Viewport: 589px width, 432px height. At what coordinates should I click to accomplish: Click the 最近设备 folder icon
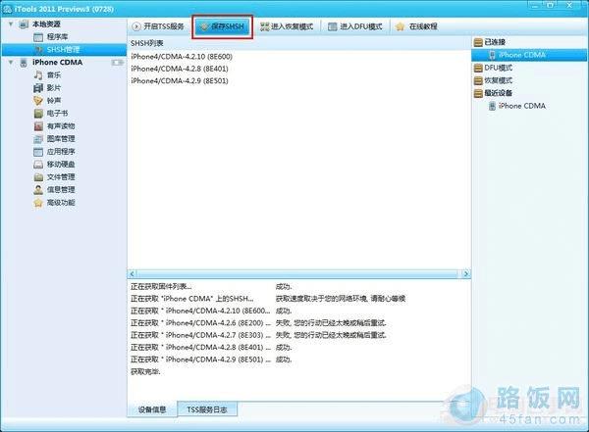pyautogui.click(x=478, y=93)
